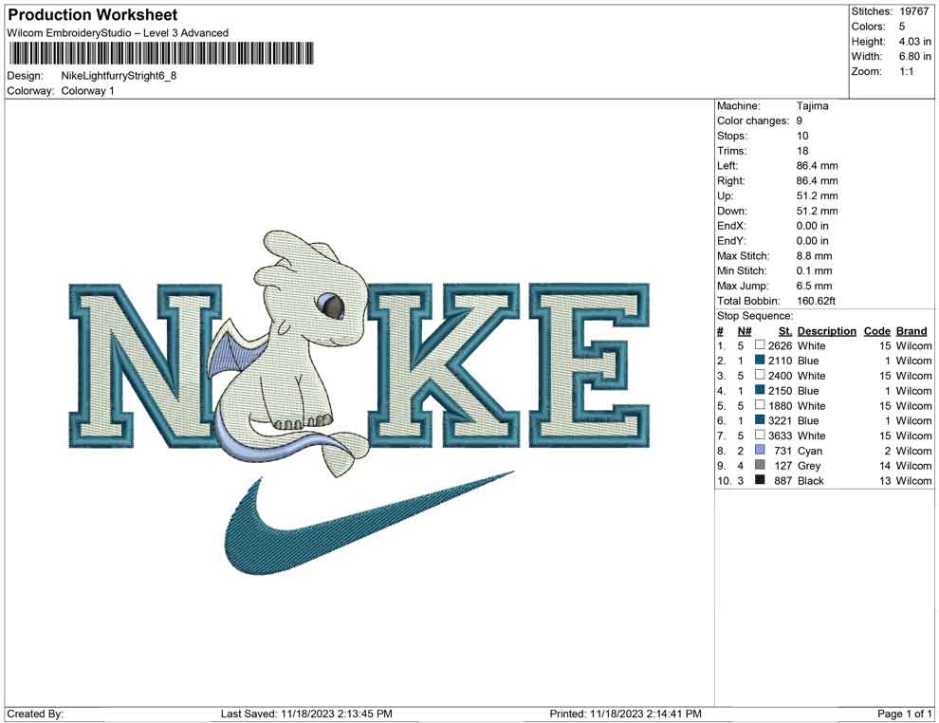The height and width of the screenshot is (723, 939).
Task: Click the Page 1 of 1 footer text
Action: click(x=905, y=714)
